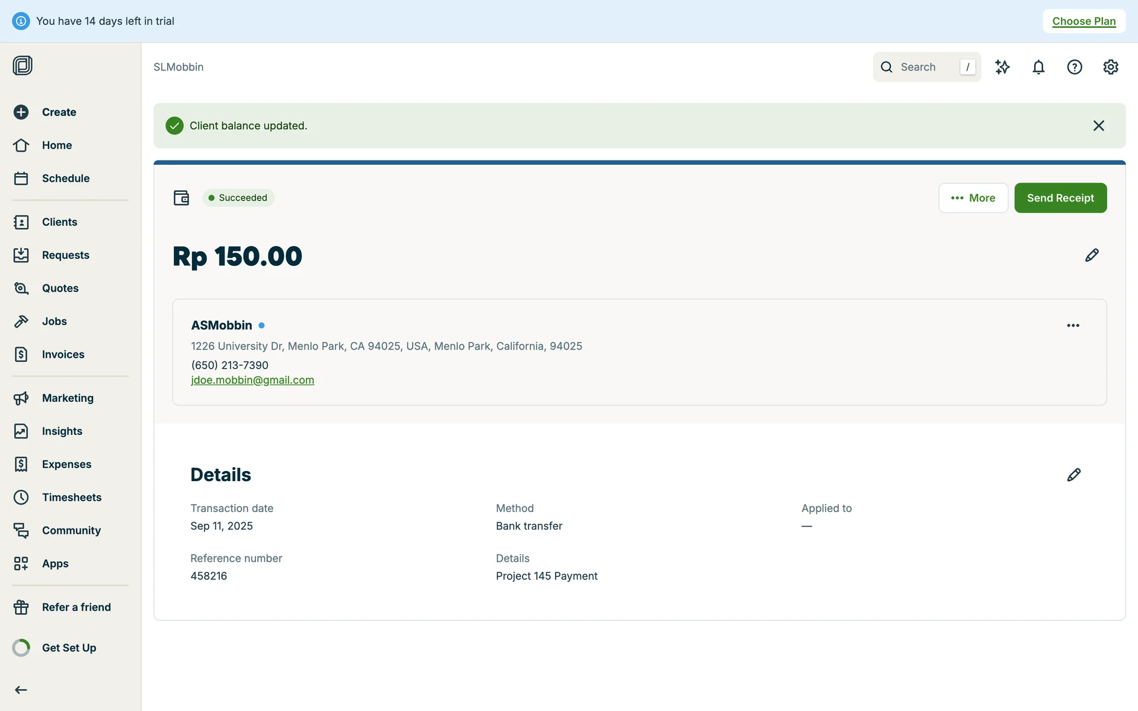Click the company logo in sidebar
This screenshot has width=1138, height=711.
tap(23, 65)
